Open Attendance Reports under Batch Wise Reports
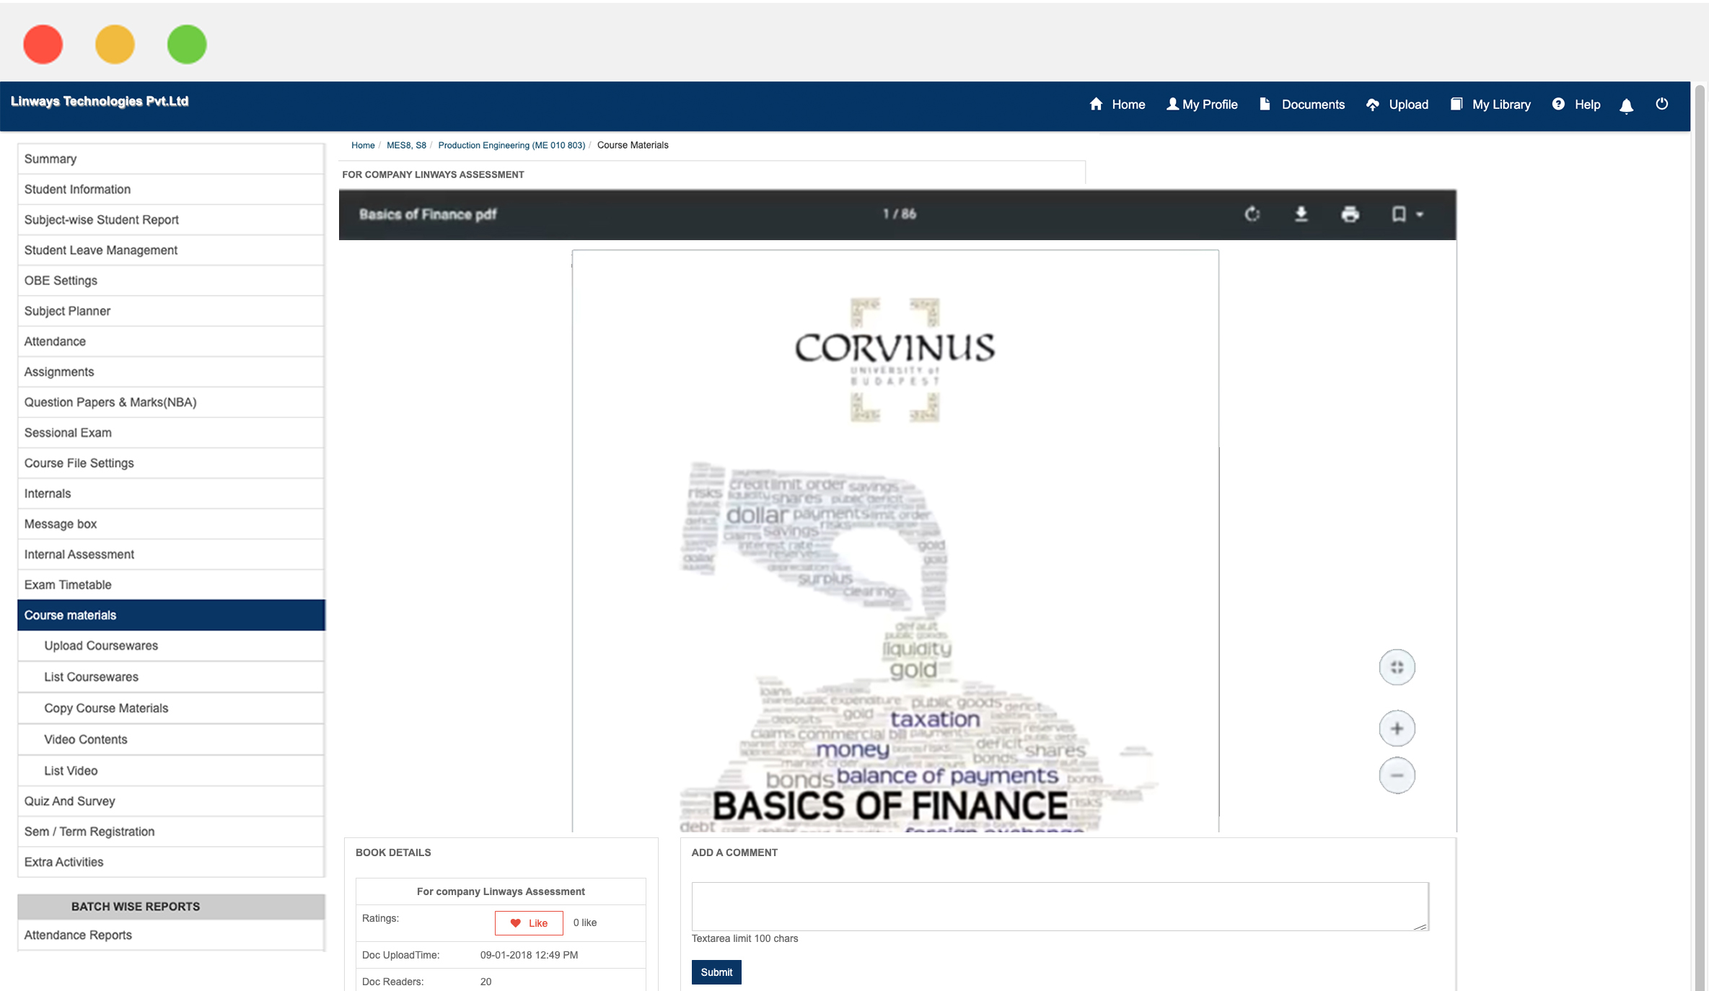 point(171,935)
